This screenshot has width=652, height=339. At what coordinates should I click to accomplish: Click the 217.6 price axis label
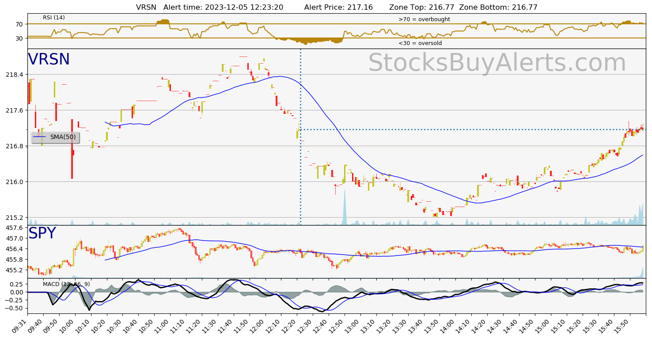click(15, 110)
